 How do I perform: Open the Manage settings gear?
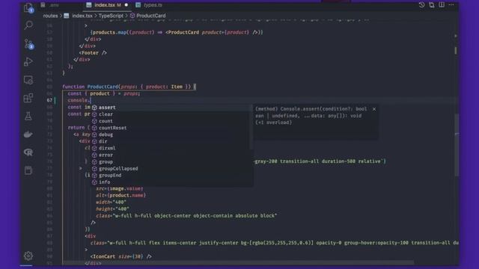tap(28, 256)
